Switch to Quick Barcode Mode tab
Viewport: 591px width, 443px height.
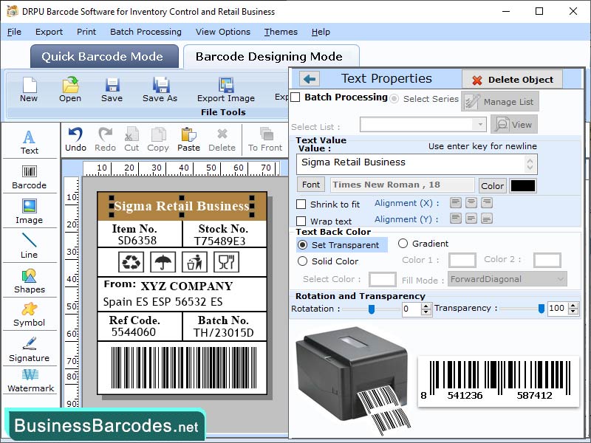[x=104, y=56]
